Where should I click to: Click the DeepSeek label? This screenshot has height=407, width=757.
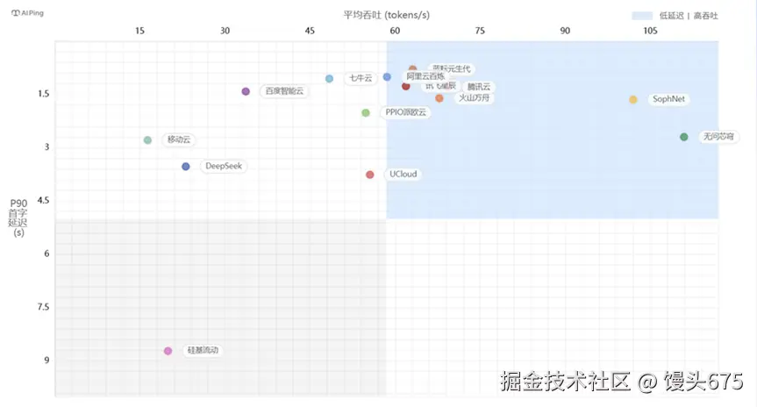click(224, 166)
